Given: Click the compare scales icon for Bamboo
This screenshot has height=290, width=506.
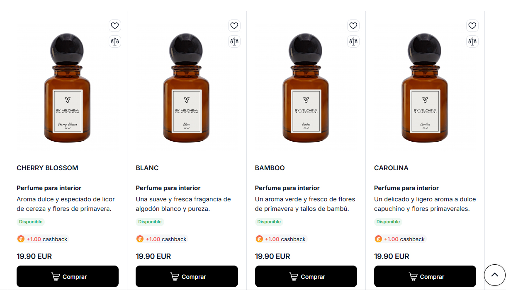Looking at the screenshot, I should (353, 41).
